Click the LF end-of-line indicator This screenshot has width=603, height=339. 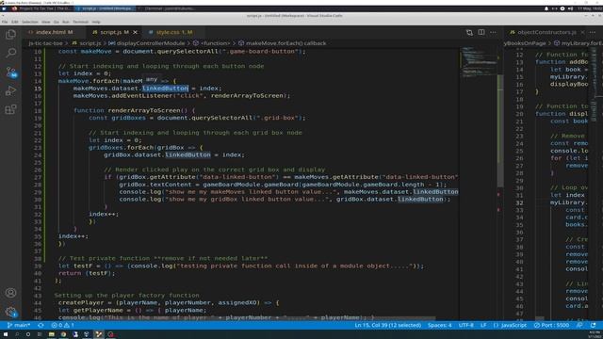tap(483, 325)
